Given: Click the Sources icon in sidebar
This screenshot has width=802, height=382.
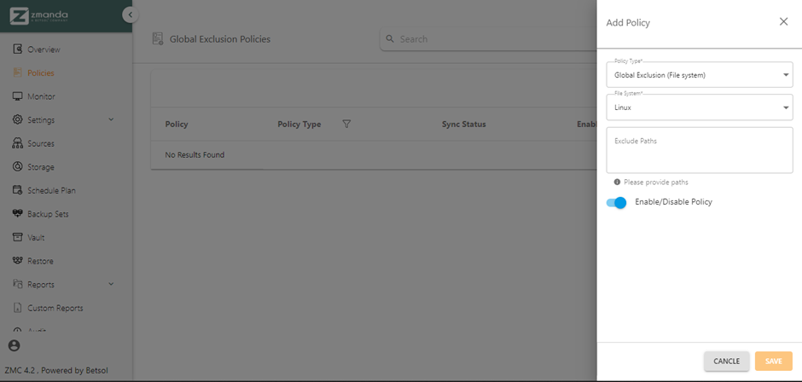Looking at the screenshot, I should (x=17, y=144).
